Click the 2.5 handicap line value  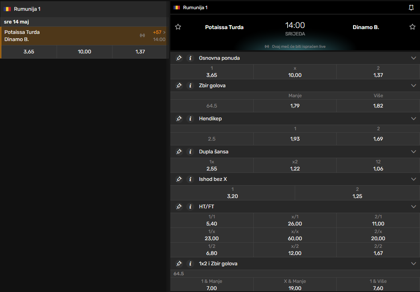click(x=212, y=139)
